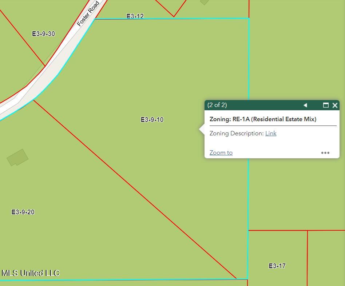
Task: Select the small building right of E3-12
Action: pos(204,1)
